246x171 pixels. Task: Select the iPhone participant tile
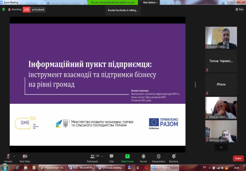point(221,84)
